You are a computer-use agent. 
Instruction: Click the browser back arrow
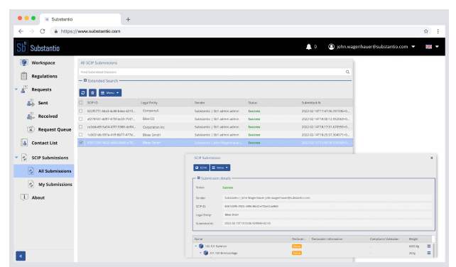(x=21, y=31)
